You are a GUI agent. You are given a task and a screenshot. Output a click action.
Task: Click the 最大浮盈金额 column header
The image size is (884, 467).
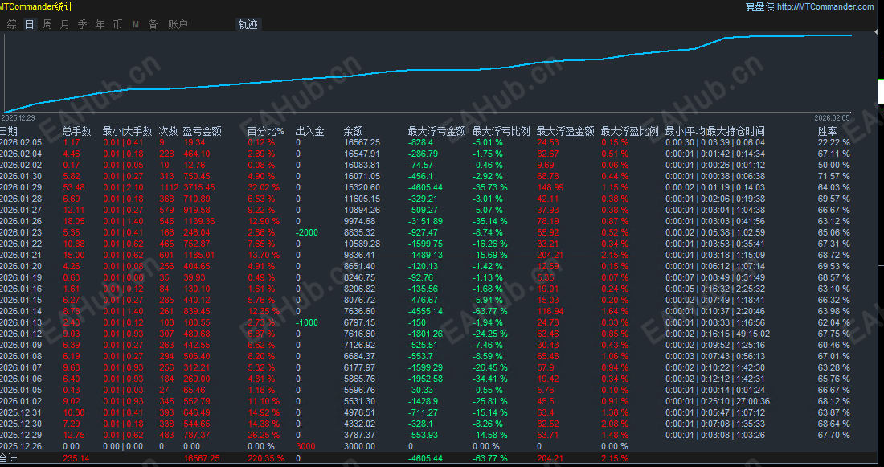[x=566, y=131]
